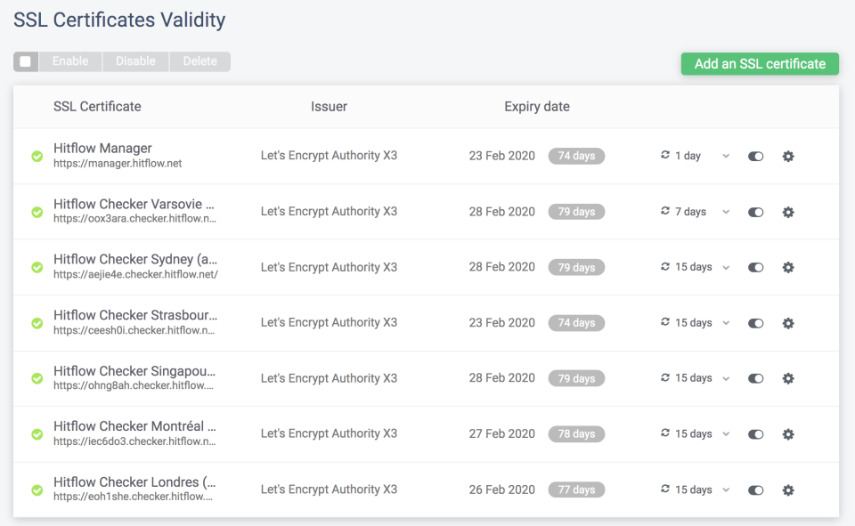Viewport: 855px width, 526px height.
Task: Check the select-all checkbox above the list
Action: point(25,61)
